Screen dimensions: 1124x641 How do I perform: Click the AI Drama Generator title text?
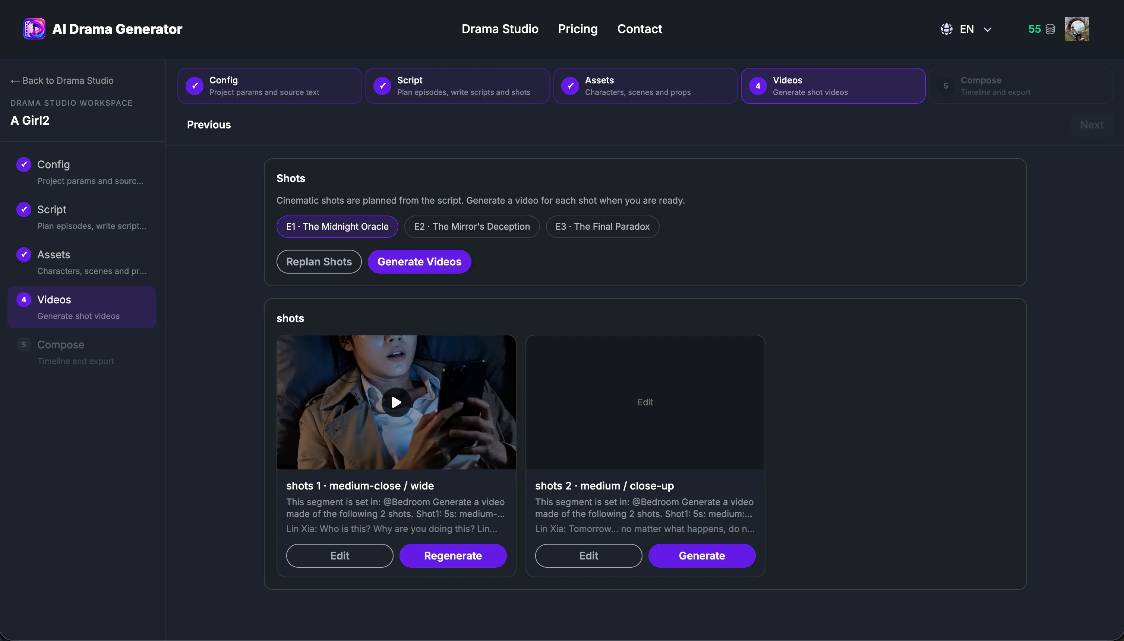click(117, 29)
